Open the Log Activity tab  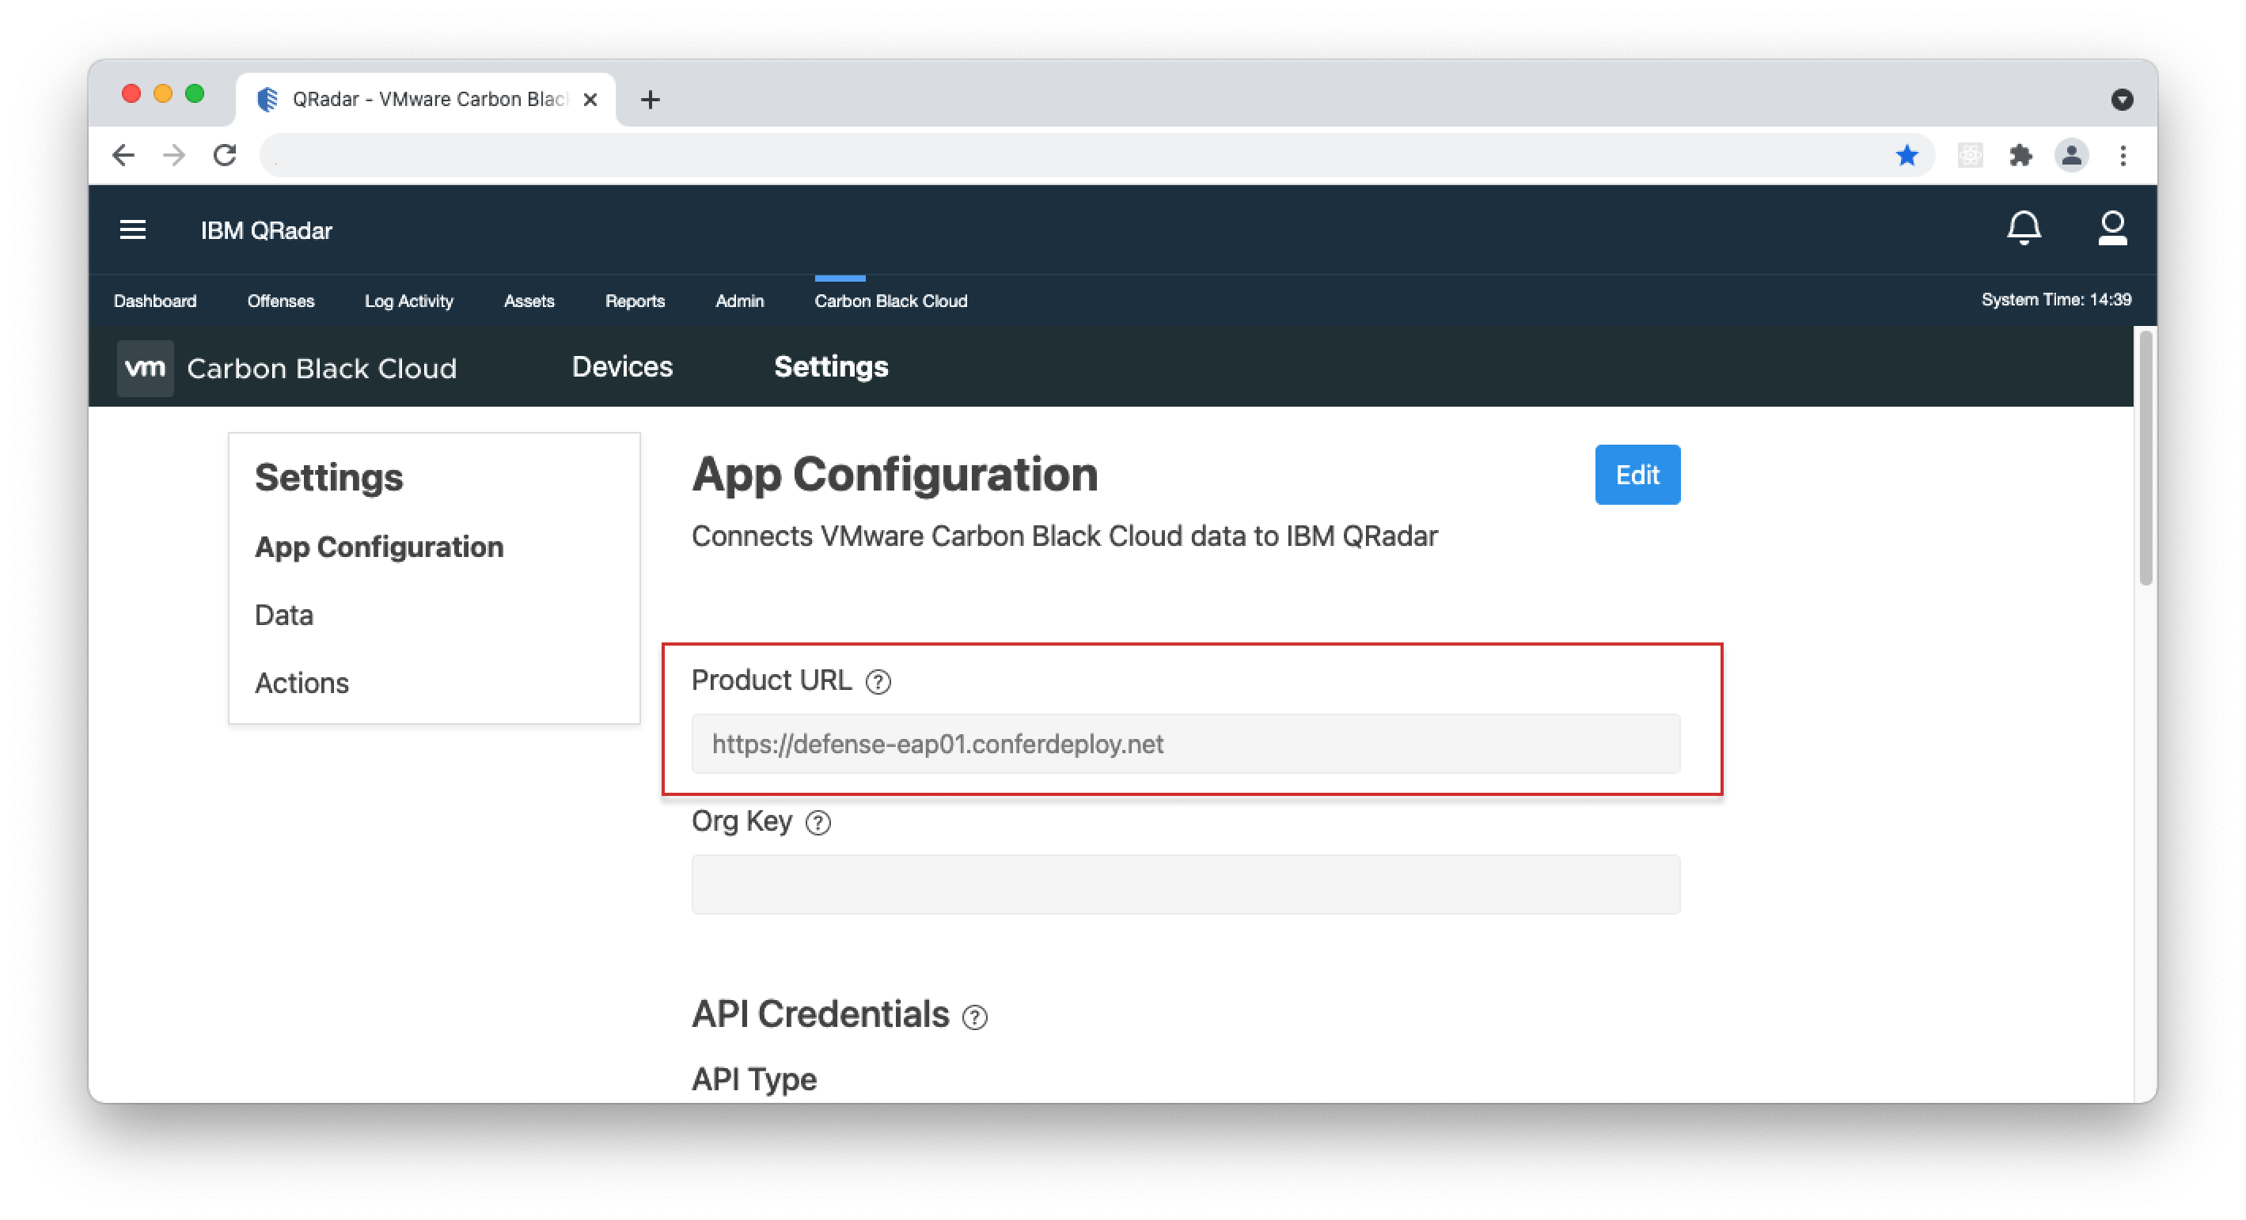[409, 301]
